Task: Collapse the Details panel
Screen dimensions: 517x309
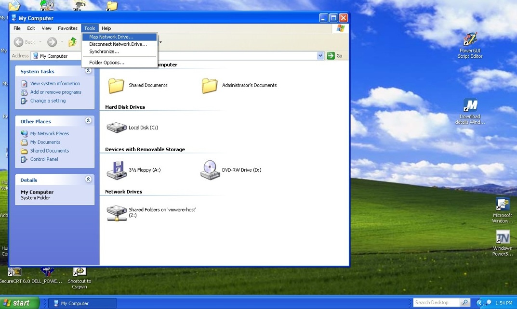Action: [x=88, y=180]
